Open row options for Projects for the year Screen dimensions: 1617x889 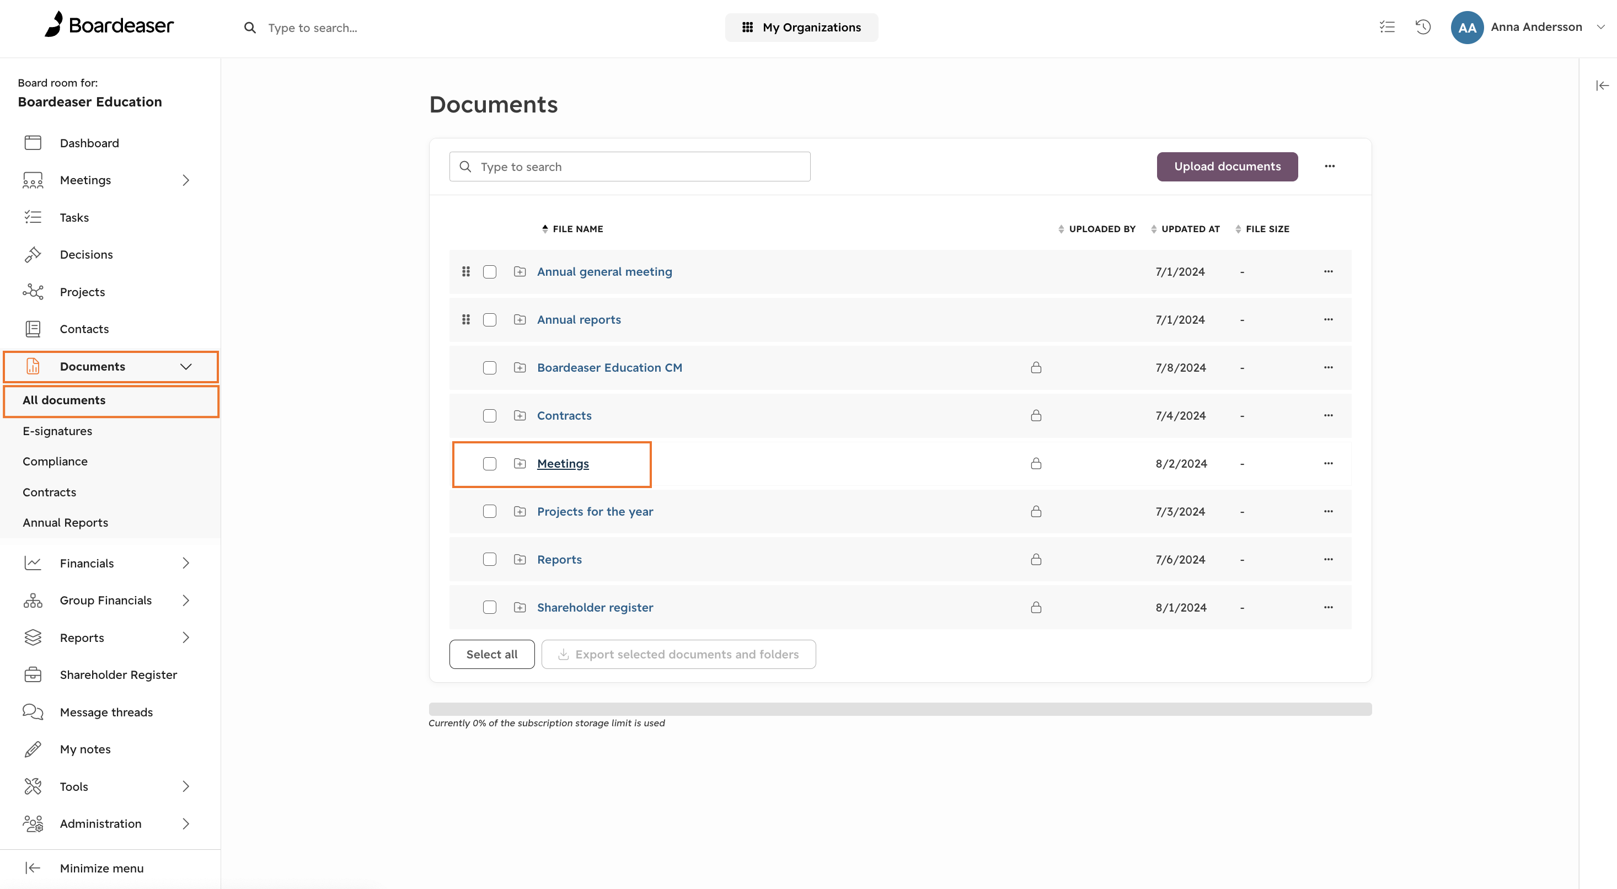click(1328, 511)
